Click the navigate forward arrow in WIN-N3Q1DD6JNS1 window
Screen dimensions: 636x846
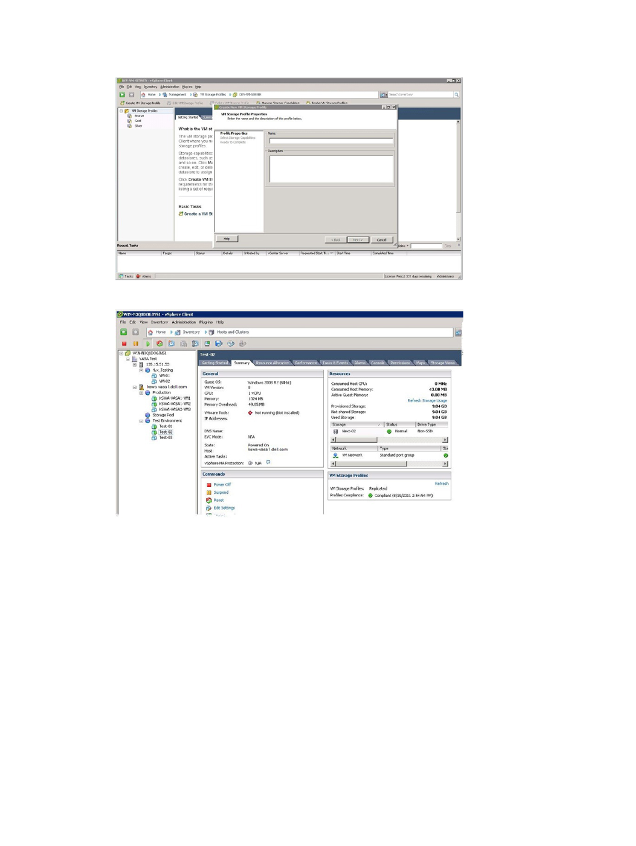pyautogui.click(x=135, y=332)
